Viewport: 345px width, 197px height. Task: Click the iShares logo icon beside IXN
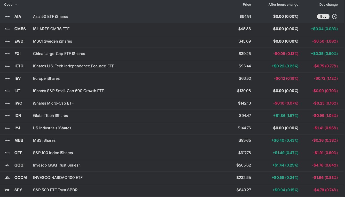[x=7, y=116]
